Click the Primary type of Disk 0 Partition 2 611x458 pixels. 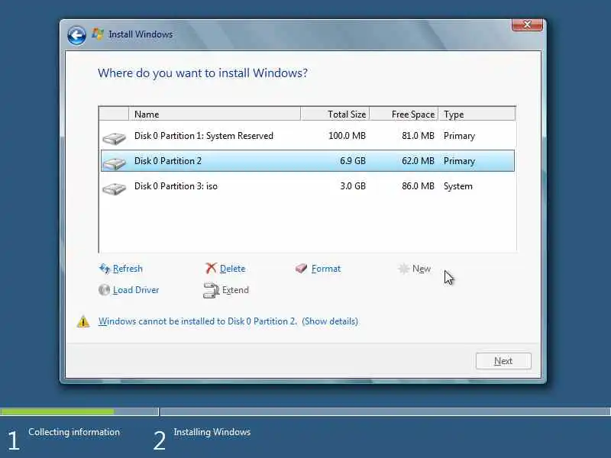tap(459, 161)
